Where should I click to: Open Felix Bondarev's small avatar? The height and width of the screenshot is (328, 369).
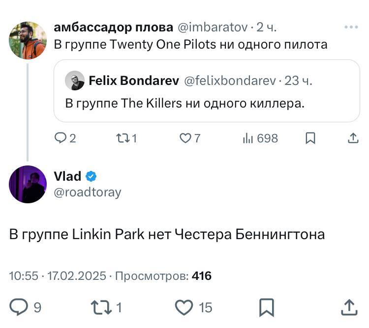(75, 81)
